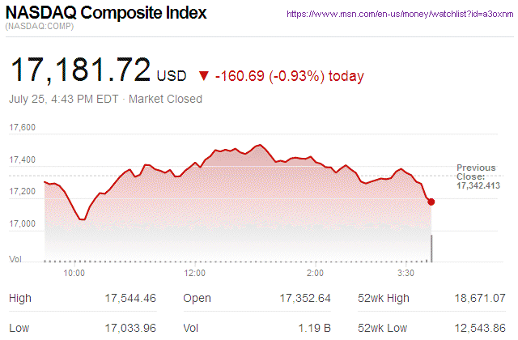Click the 17,600 y-axis label
This screenshot has height=340, width=518.
[23, 127]
